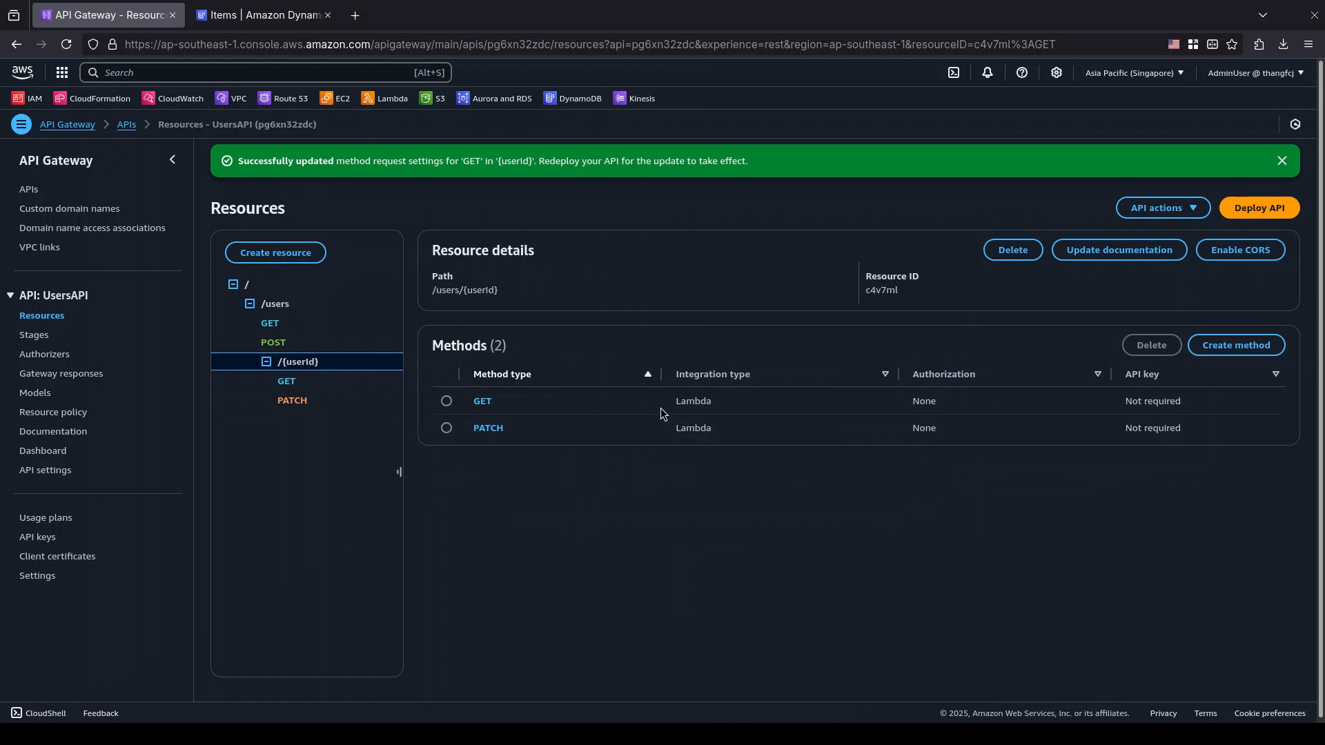Open the PATCH method link in table
The width and height of the screenshot is (1325, 745).
click(488, 428)
